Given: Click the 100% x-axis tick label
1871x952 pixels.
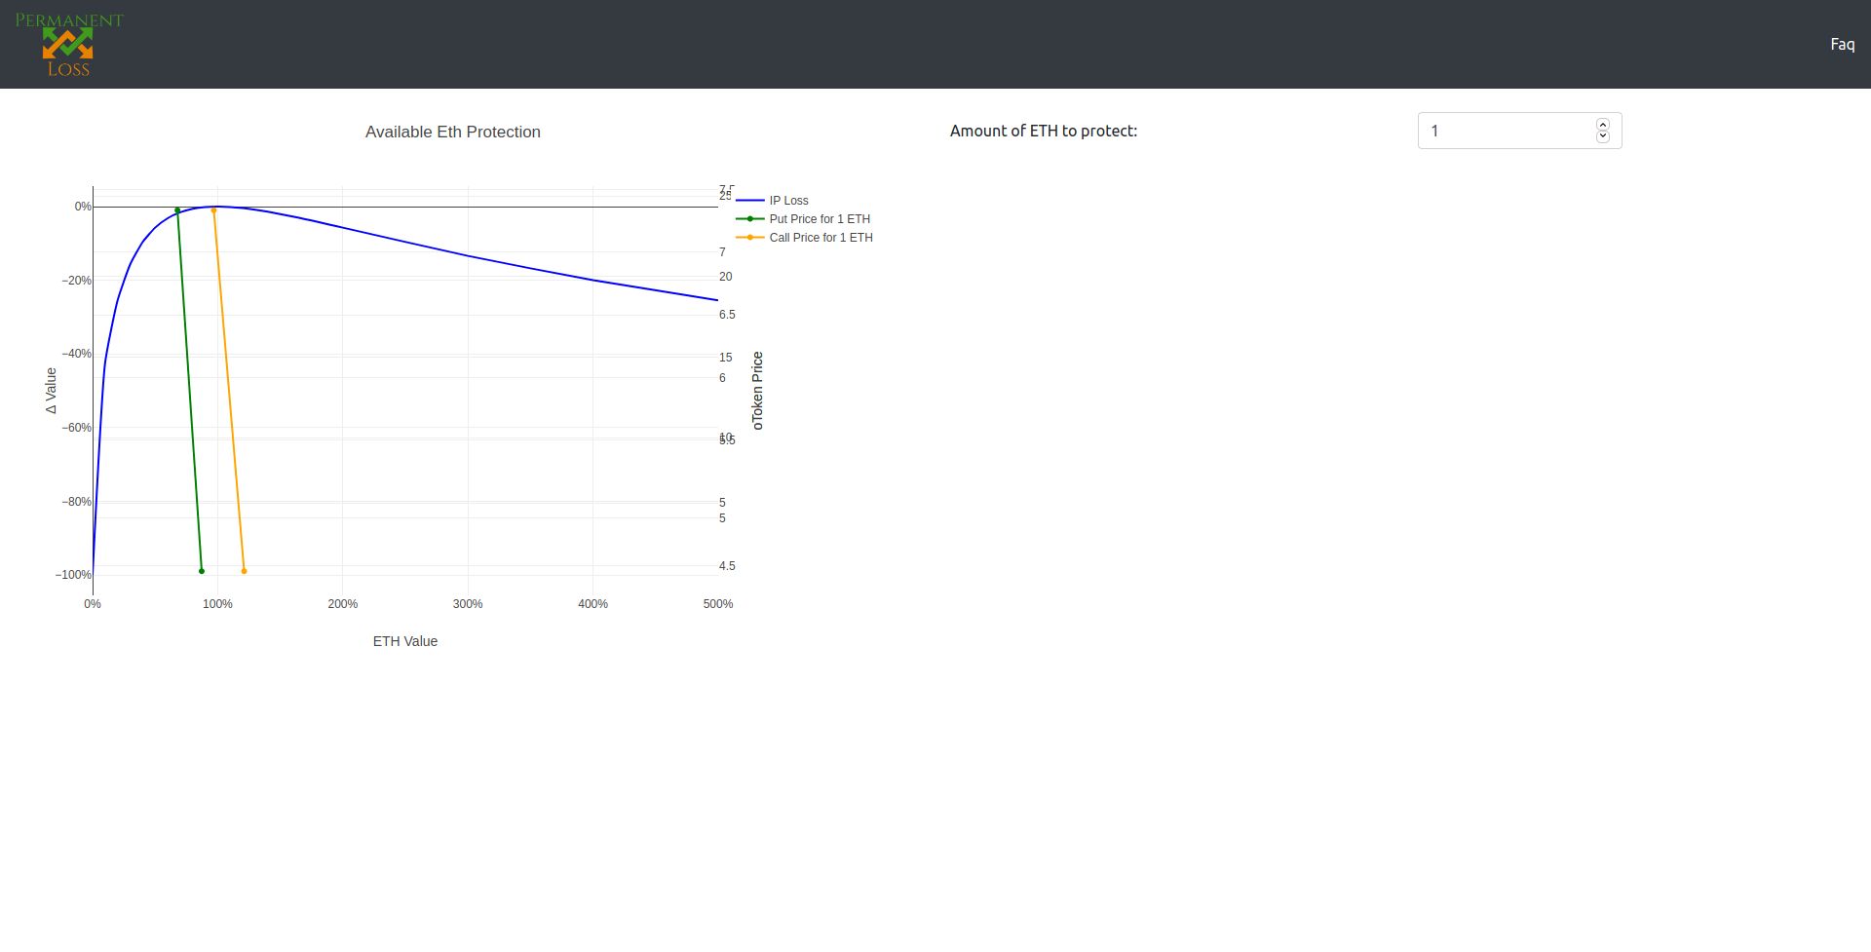Looking at the screenshot, I should [x=217, y=604].
